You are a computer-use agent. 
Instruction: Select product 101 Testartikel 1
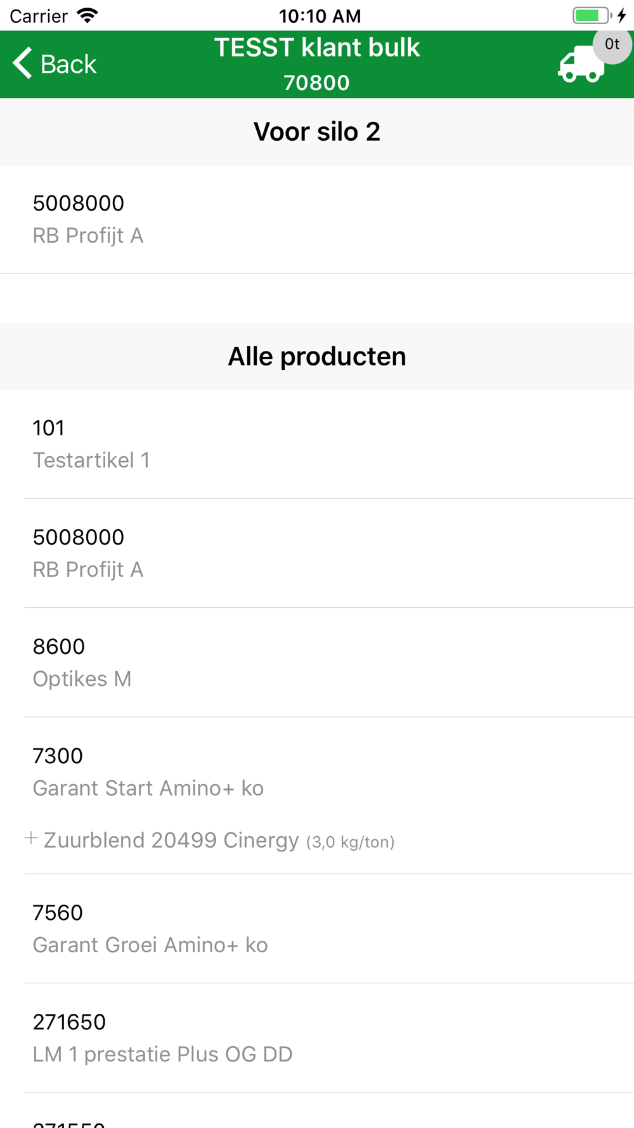pyautogui.click(x=317, y=444)
